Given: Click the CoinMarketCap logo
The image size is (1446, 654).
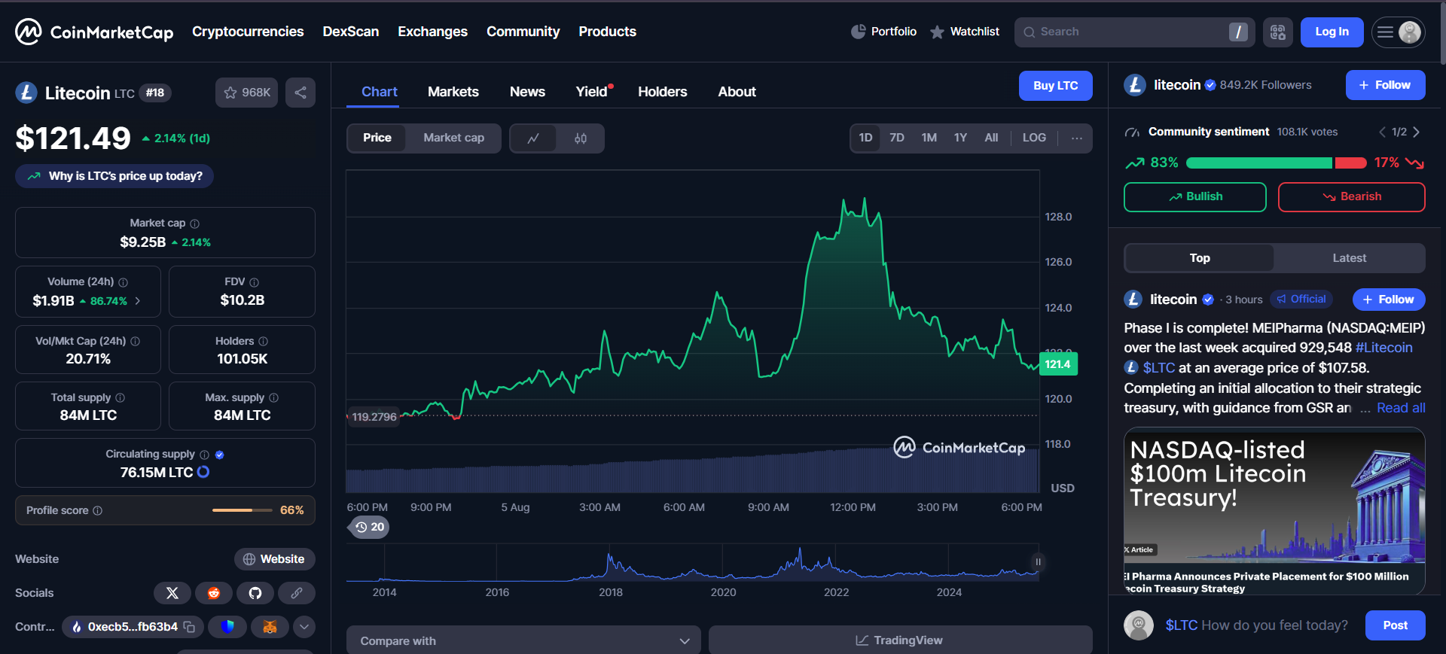Looking at the screenshot, I should tap(94, 32).
